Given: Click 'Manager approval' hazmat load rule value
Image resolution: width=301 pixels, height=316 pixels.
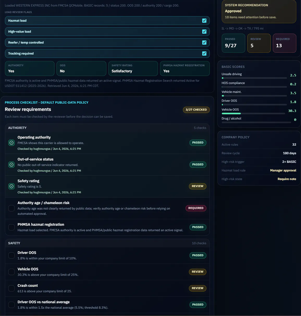Looking at the screenshot, I should (283, 170).
